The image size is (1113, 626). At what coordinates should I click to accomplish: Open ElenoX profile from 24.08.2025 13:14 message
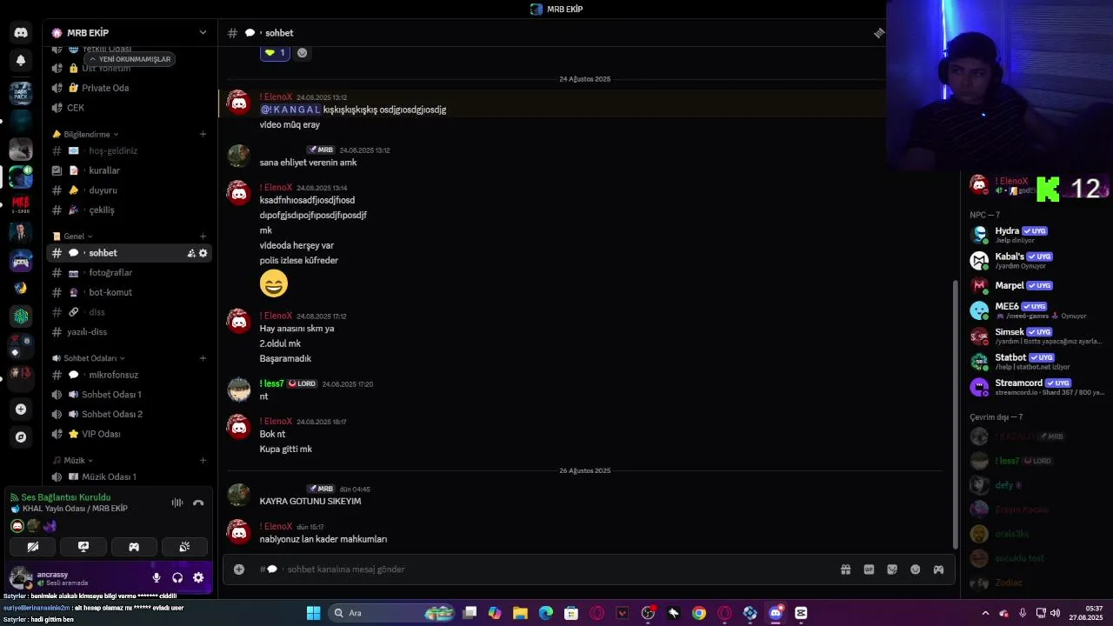tap(277, 187)
